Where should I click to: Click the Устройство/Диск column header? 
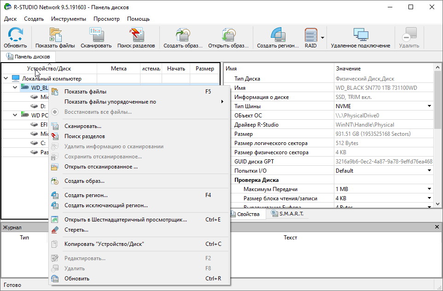click(49, 69)
